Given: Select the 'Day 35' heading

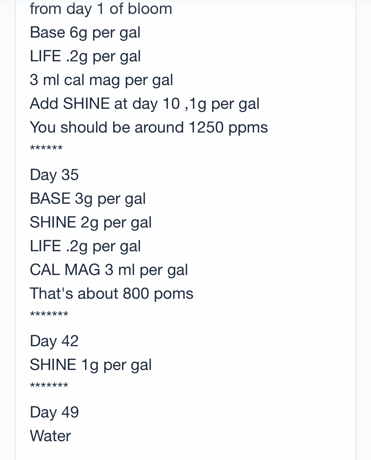Looking at the screenshot, I should [54, 175].
